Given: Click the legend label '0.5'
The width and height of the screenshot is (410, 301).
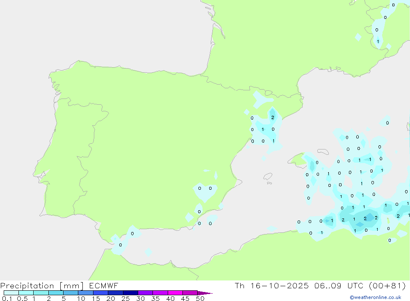Looking at the screenshot, I should point(22,299).
